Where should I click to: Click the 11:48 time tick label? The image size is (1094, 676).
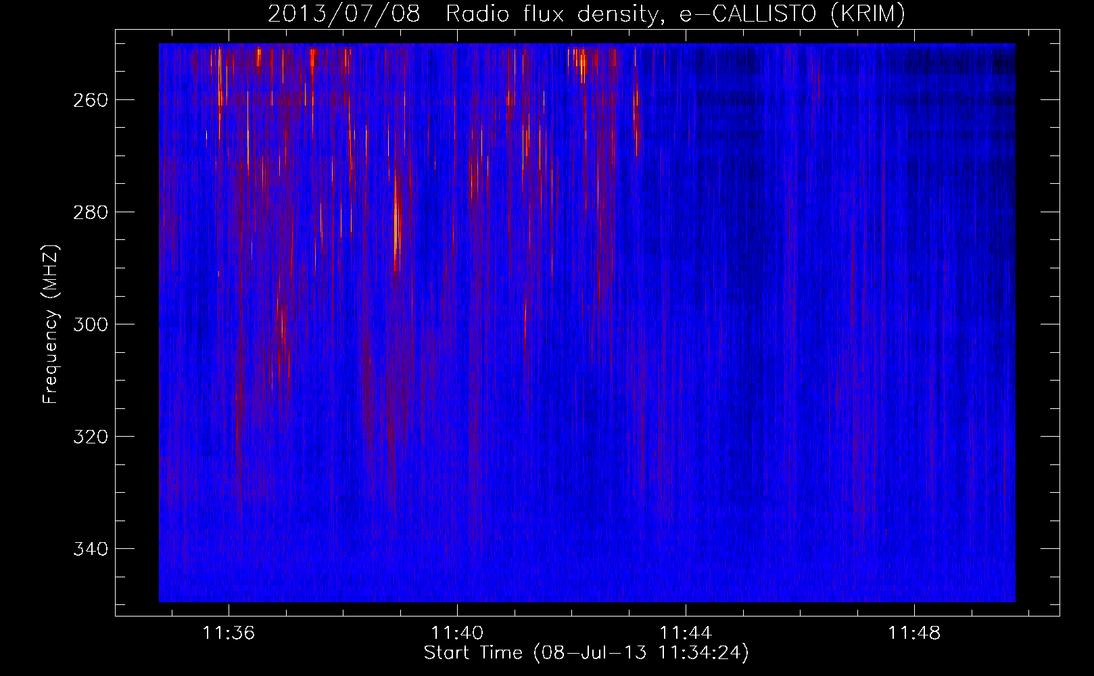coord(914,633)
